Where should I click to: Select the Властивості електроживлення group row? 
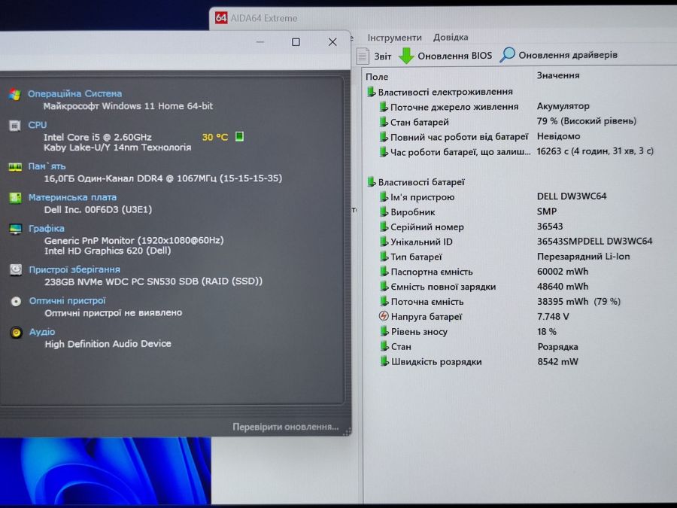coord(439,92)
